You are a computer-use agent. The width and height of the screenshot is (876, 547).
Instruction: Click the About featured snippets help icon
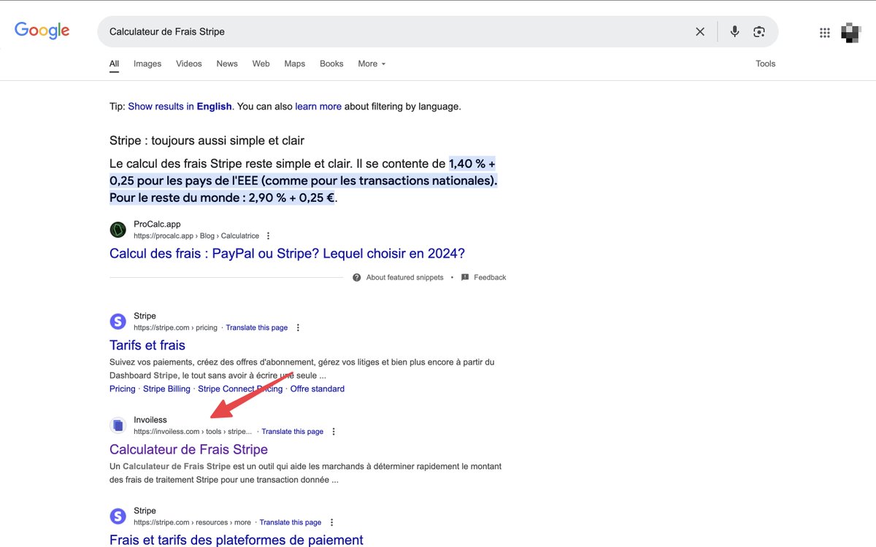coord(356,277)
